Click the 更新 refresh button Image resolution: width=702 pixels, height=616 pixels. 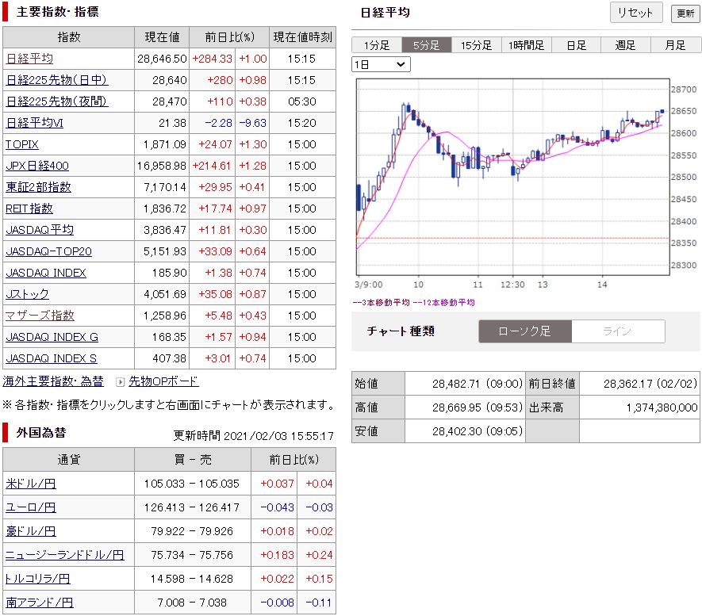pos(685,13)
